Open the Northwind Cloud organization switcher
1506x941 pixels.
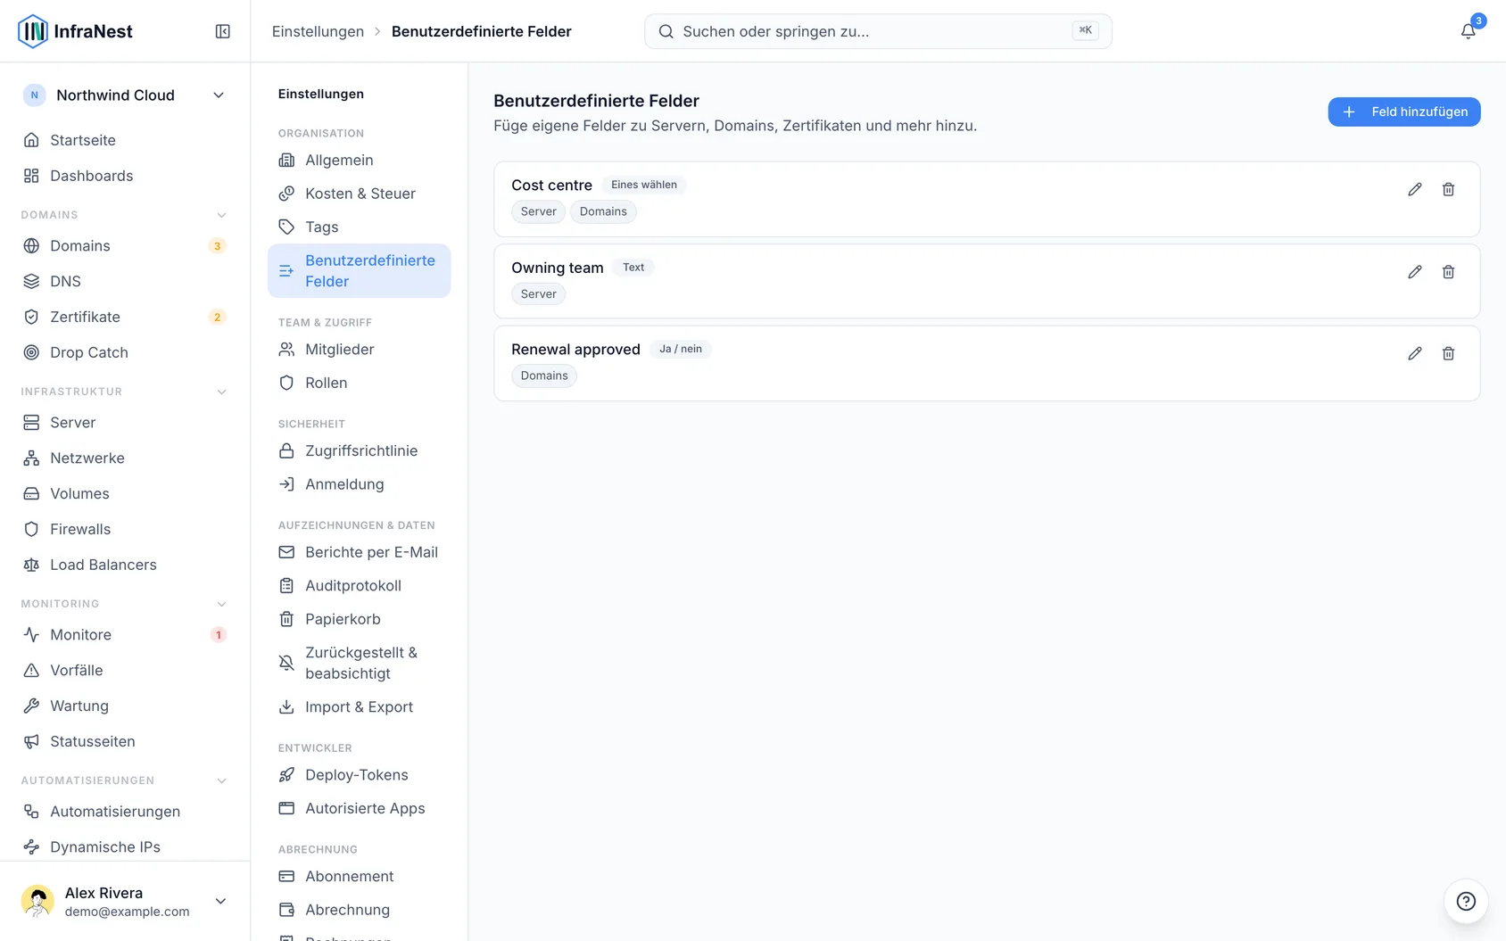(x=125, y=95)
